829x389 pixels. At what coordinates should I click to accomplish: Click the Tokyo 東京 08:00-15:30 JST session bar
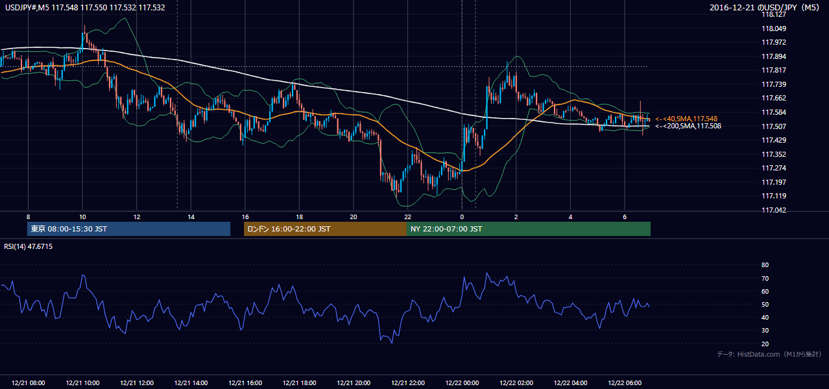[x=128, y=229]
